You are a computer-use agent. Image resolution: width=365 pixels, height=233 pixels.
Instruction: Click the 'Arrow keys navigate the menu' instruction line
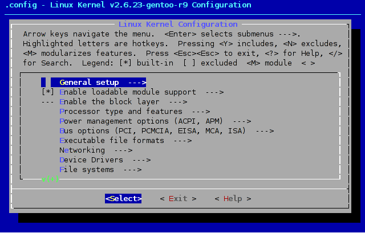(x=162, y=34)
